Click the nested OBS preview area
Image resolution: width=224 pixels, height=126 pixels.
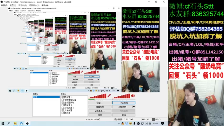(84, 50)
